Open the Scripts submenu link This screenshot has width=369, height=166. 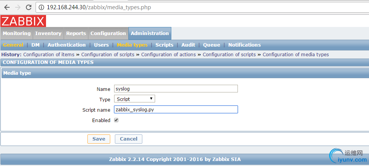[164, 45]
